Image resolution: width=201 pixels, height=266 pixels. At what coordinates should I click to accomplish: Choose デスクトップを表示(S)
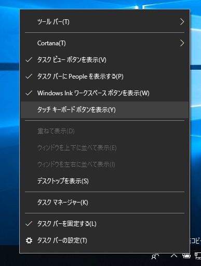(x=104, y=181)
